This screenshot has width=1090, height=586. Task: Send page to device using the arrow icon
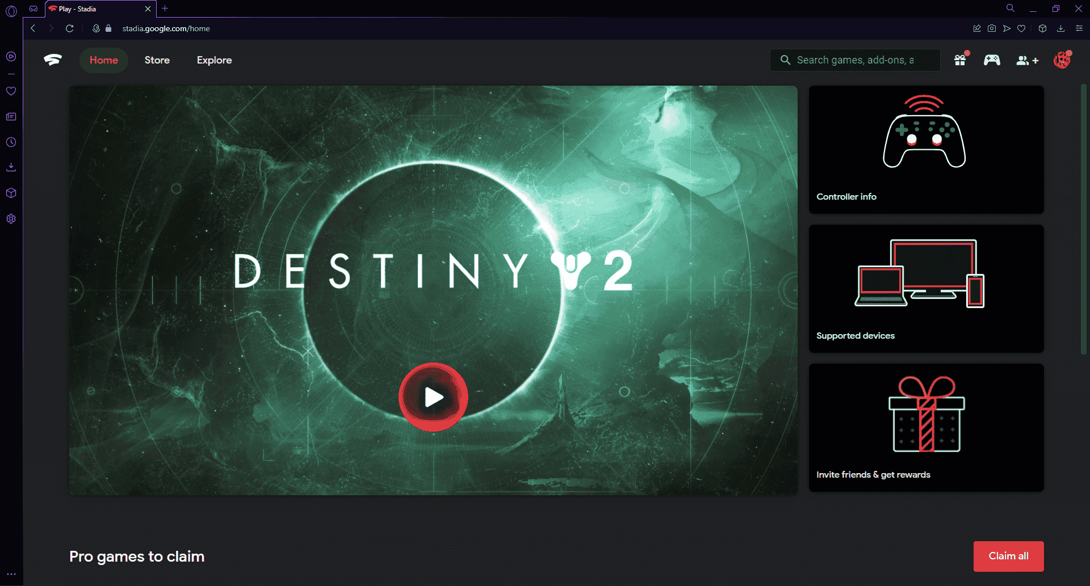click(x=1007, y=28)
